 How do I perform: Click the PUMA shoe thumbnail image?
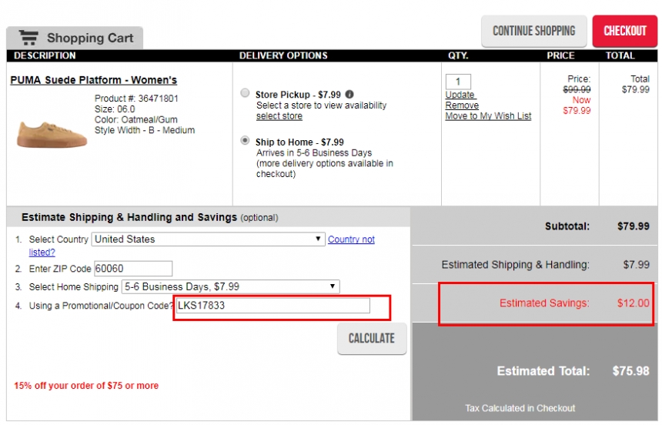[x=52, y=134]
